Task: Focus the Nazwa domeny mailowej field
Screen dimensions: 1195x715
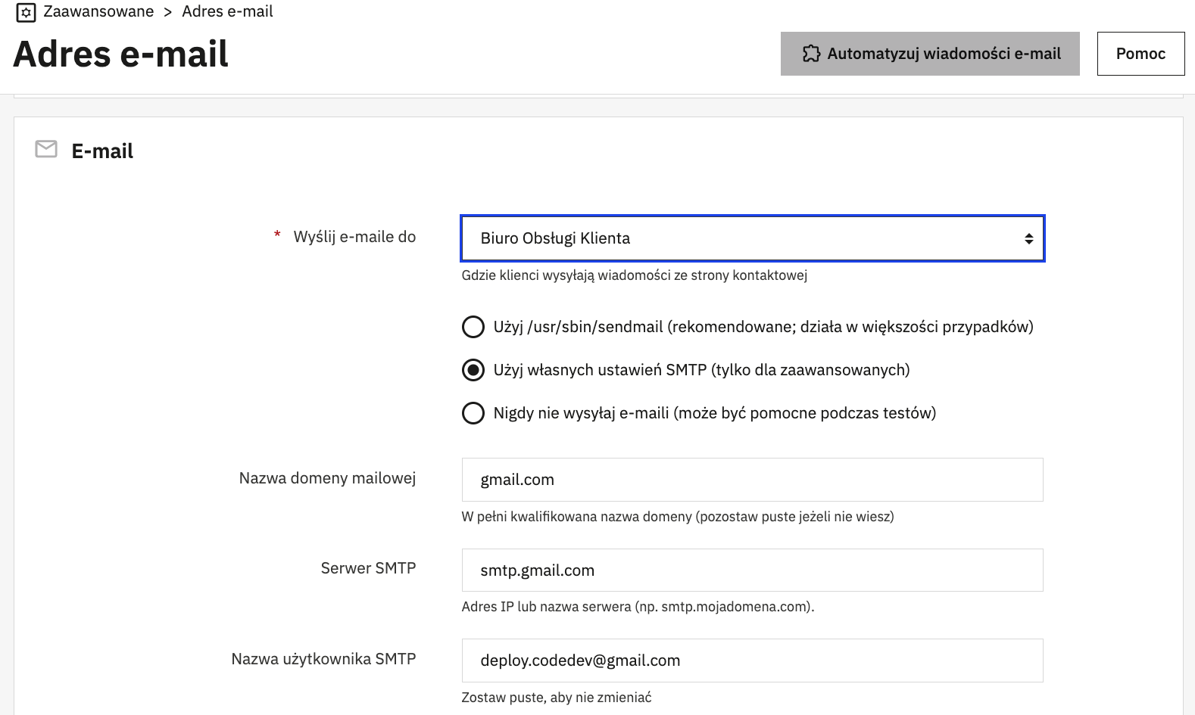Action: (753, 480)
